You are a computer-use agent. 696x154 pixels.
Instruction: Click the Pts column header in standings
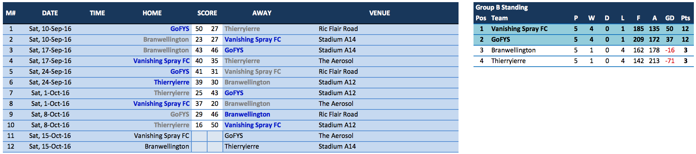click(x=685, y=18)
